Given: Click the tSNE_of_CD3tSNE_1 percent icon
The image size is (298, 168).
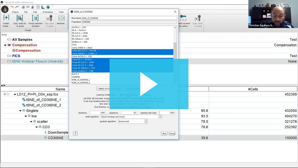Looking at the screenshot, I should tap(24, 100).
